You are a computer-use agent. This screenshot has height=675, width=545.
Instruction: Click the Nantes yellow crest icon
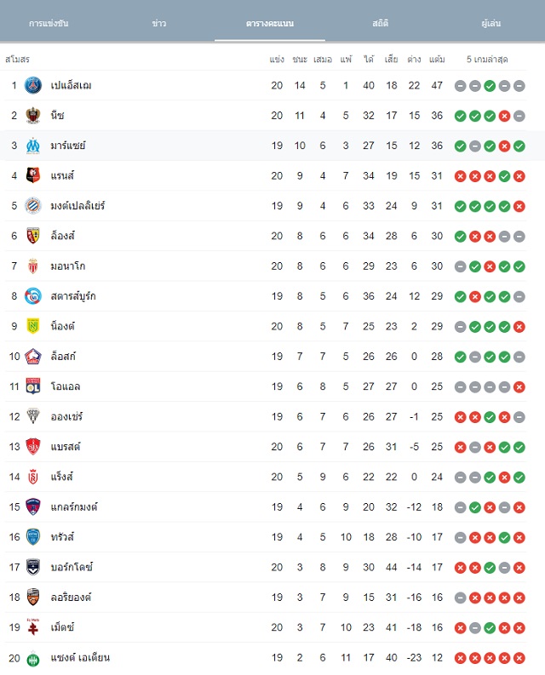coord(33,326)
